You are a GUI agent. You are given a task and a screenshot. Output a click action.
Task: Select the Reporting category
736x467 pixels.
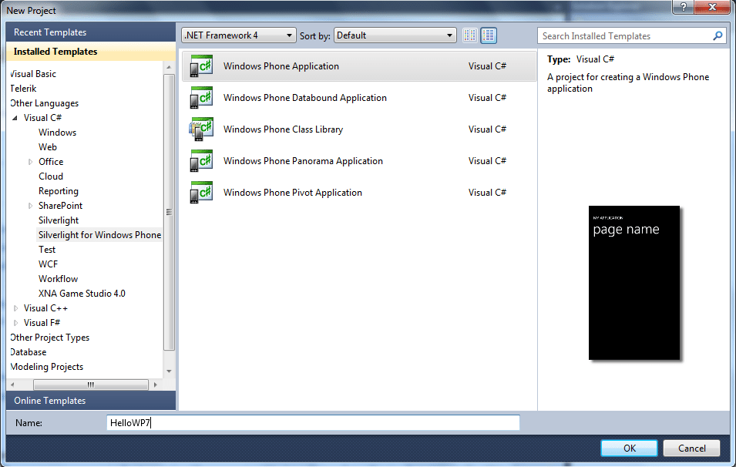[x=59, y=191]
